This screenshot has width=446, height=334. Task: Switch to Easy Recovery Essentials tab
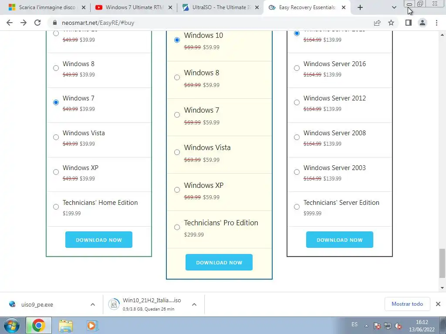[307, 7]
